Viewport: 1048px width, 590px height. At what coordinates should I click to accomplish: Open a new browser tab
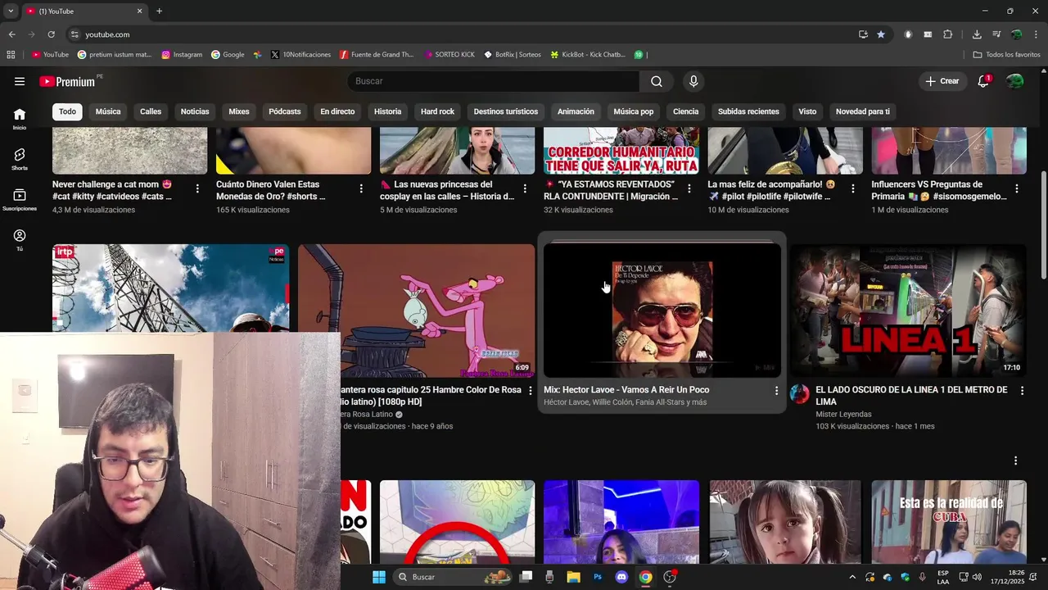point(159,11)
